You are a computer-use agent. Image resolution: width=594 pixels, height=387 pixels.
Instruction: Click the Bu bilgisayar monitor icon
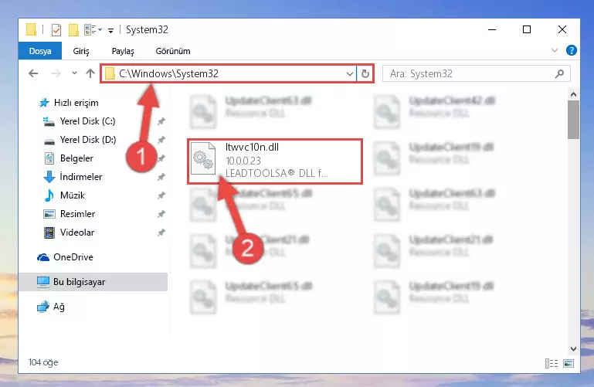pos(43,282)
